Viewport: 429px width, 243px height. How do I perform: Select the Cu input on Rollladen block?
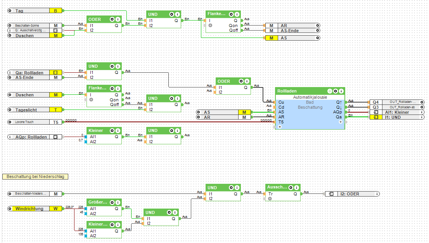(x=281, y=103)
